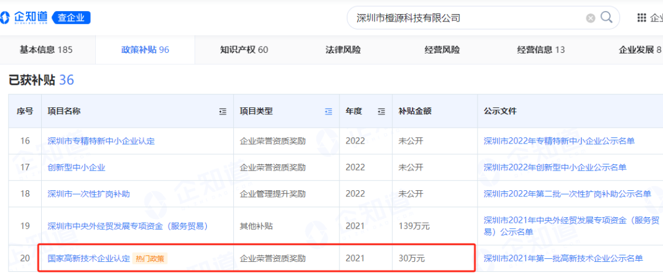
Task: Open 深圳市专精特新中小企业认定 project link
Action: point(101,141)
